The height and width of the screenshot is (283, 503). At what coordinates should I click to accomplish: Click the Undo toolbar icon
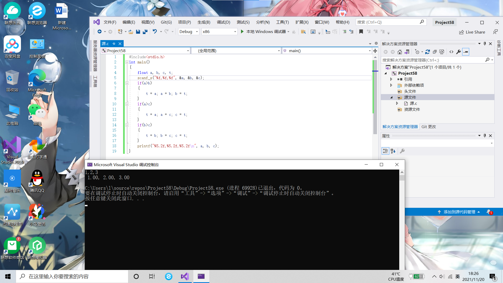click(x=155, y=32)
